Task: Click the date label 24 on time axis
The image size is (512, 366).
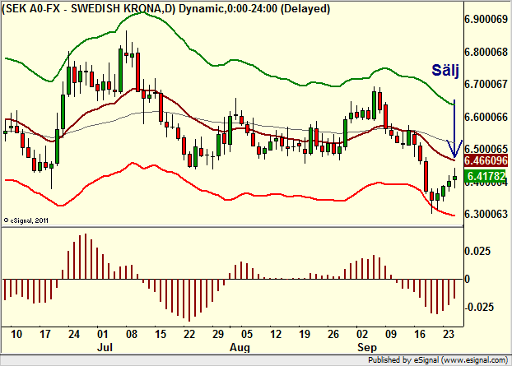Action: [74, 335]
